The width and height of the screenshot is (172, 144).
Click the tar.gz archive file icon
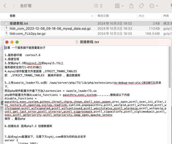point(6,33)
